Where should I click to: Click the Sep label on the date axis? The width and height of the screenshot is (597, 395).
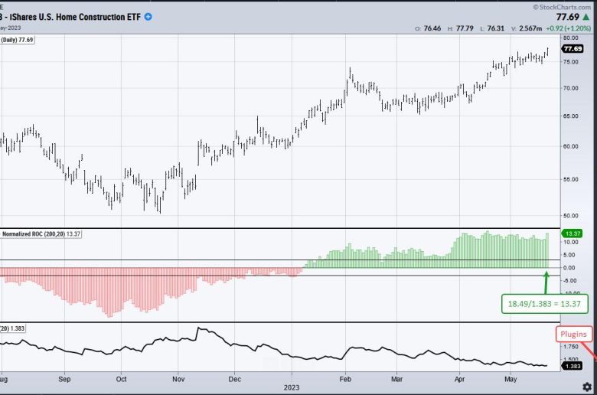[64, 379]
